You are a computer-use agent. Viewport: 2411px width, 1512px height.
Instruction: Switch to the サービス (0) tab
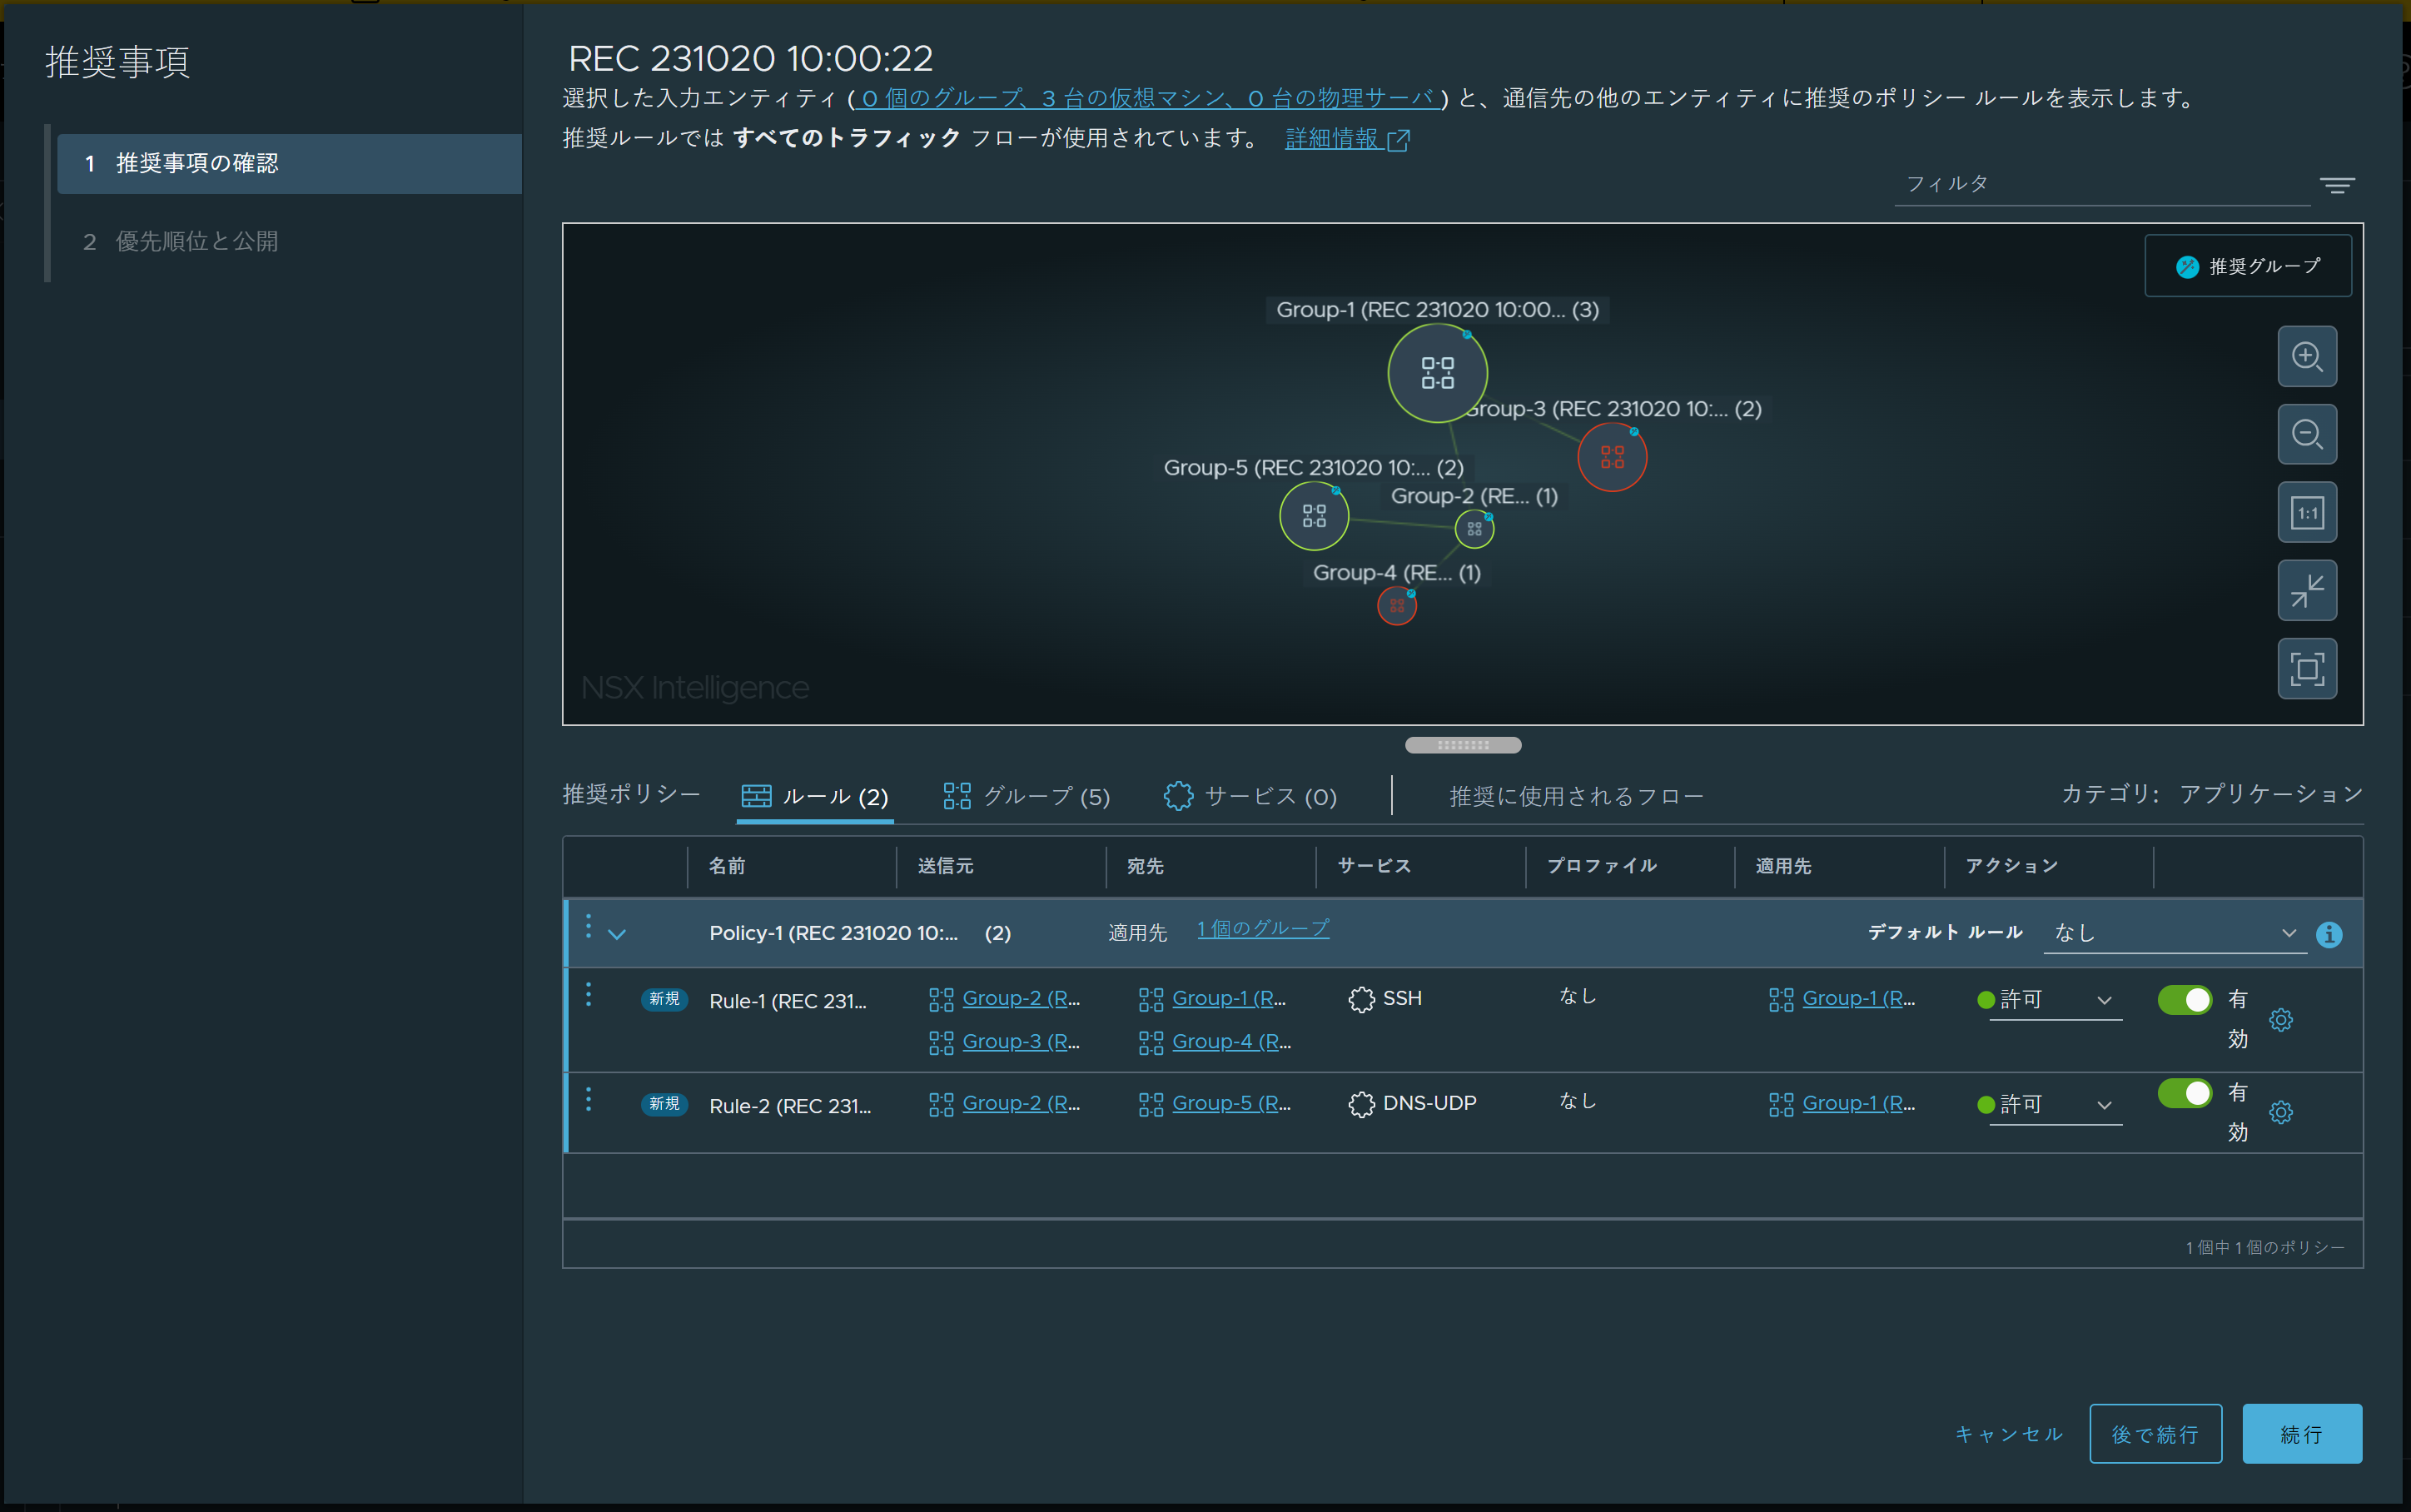point(1250,796)
